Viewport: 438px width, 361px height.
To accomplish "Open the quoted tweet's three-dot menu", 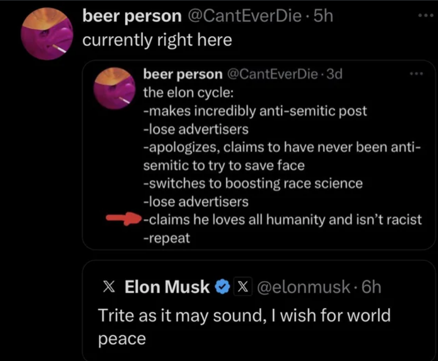I will (x=416, y=74).
